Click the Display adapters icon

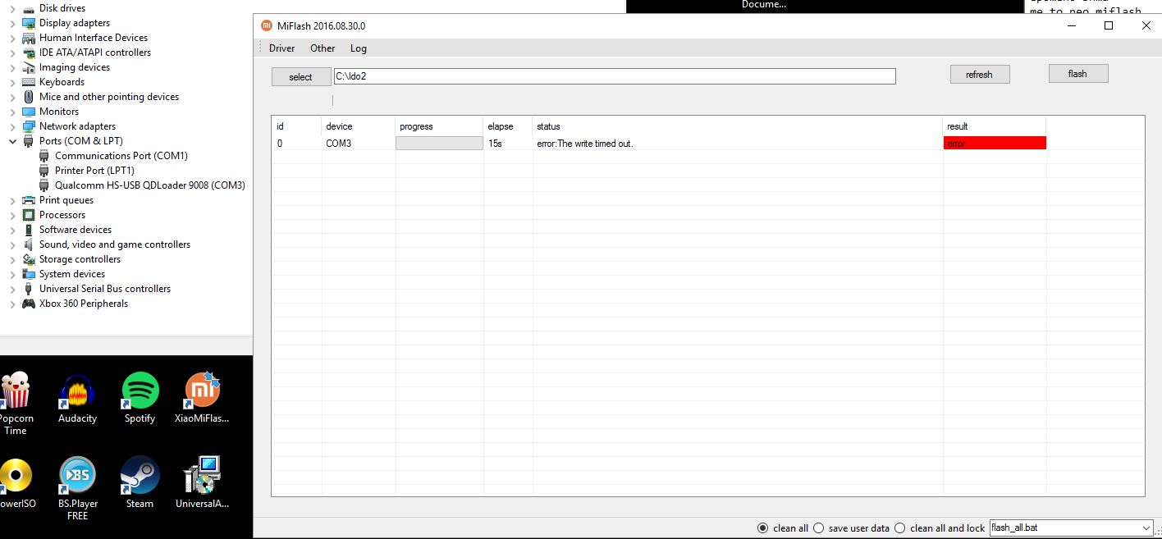[29, 23]
